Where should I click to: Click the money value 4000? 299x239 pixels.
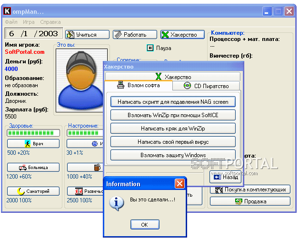click(x=11, y=69)
